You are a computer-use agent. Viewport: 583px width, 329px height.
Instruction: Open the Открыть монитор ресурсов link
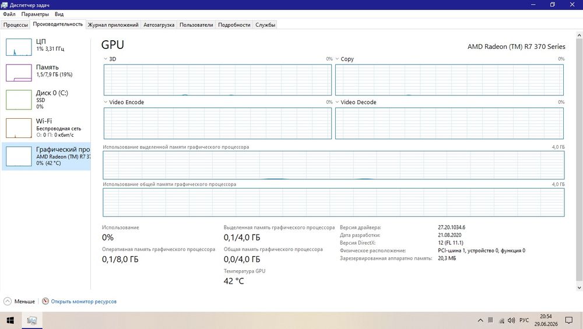[x=83, y=302]
